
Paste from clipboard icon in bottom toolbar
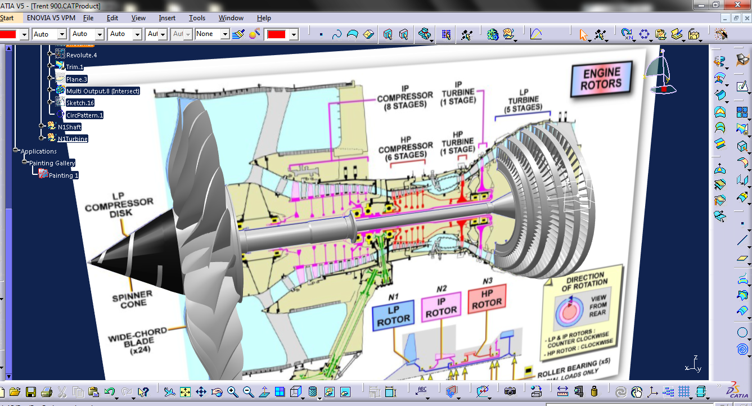94,392
